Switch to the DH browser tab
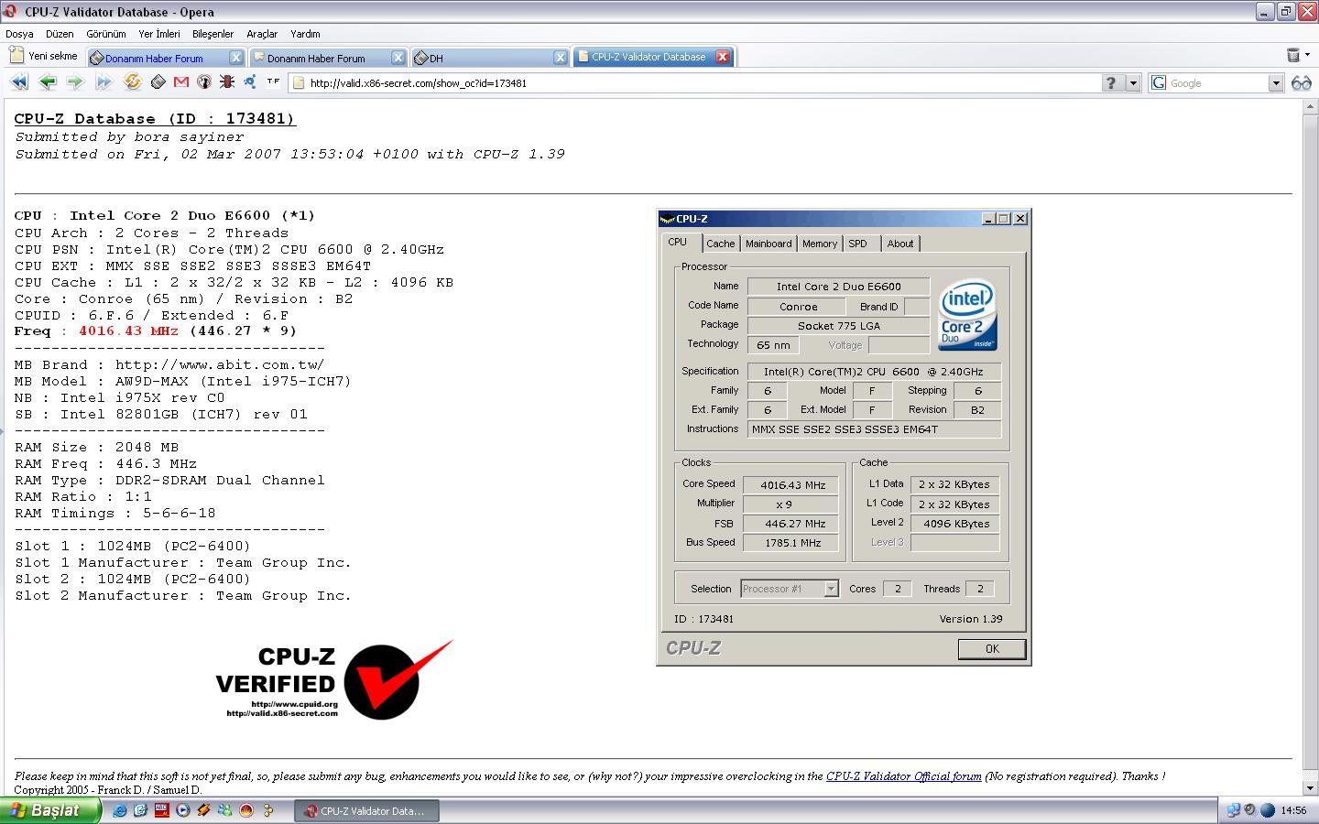The width and height of the screenshot is (1319, 824). pyautogui.click(x=490, y=57)
